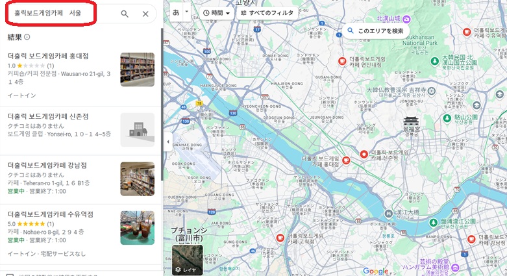Click the 고척점 red cafe pin on map
507x276 pixels.
(x=280, y=238)
